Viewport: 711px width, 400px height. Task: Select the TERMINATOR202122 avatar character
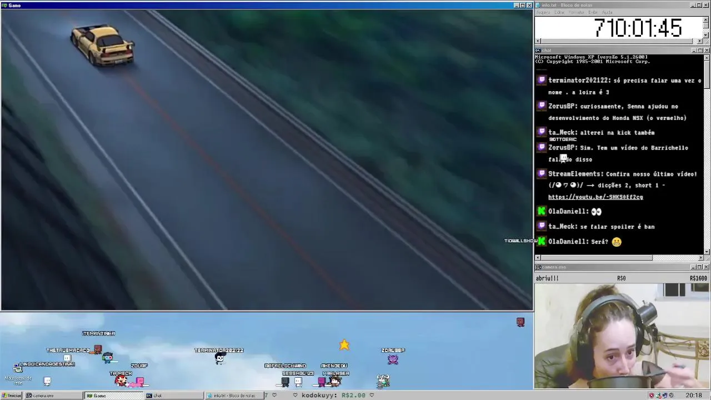[x=220, y=359]
